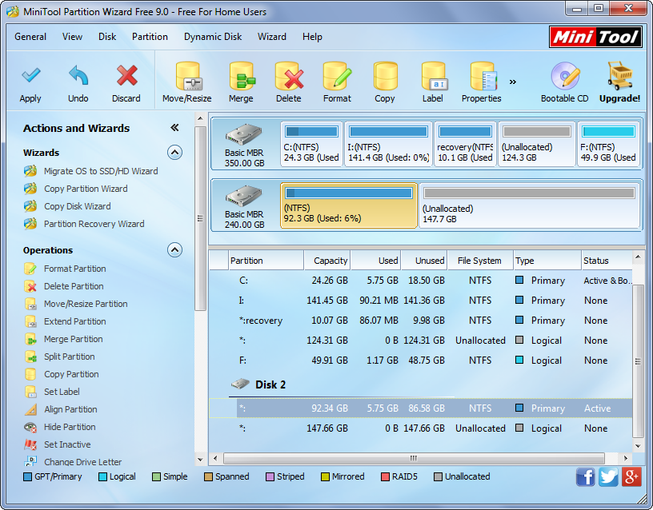
Task: Collapse the Wizards section chevron
Action: pos(175,152)
